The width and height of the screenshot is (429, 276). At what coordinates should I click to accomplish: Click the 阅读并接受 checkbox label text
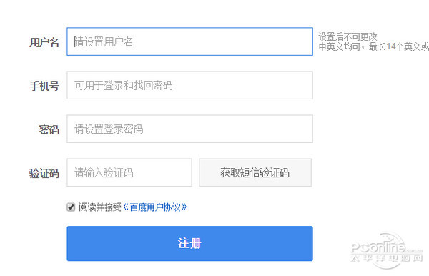coord(100,207)
